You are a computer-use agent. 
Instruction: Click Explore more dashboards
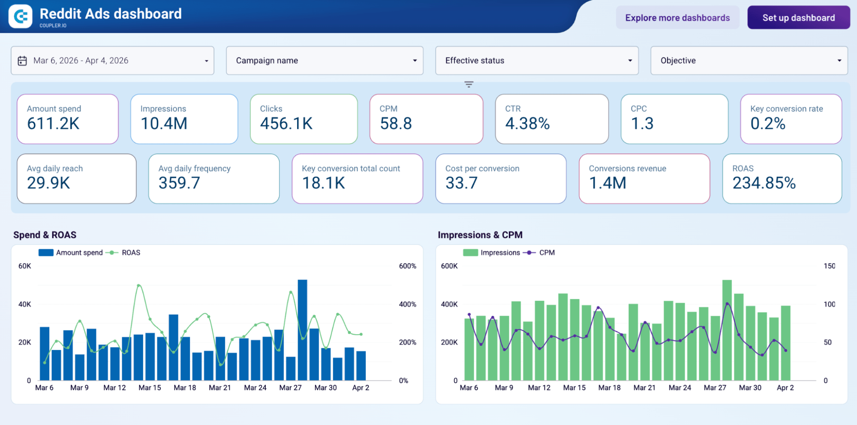pos(677,18)
